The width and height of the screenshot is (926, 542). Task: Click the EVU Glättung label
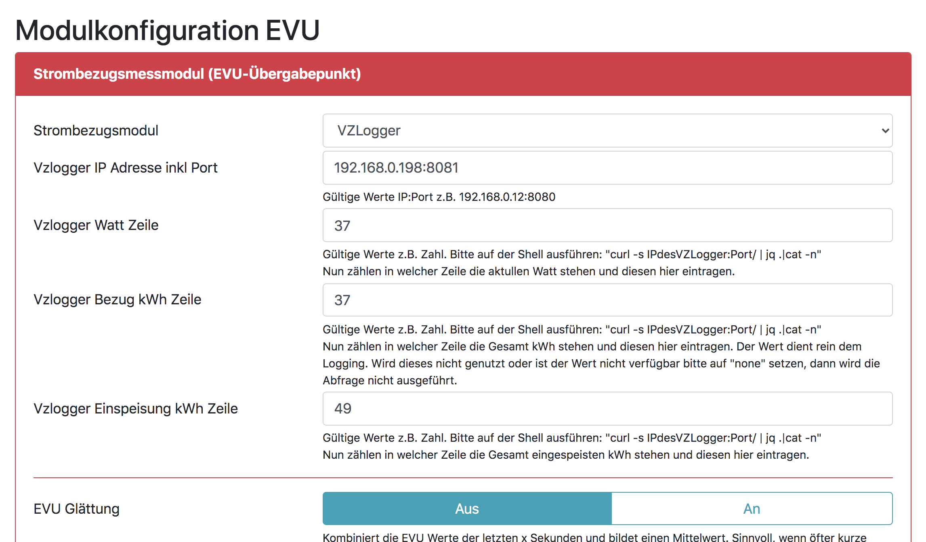pyautogui.click(x=76, y=508)
